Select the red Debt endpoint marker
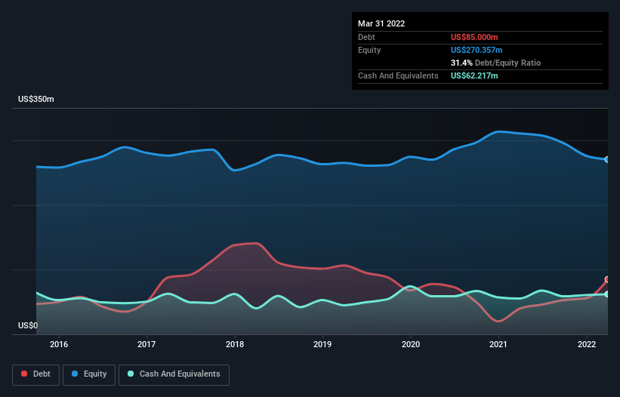 pyautogui.click(x=607, y=279)
